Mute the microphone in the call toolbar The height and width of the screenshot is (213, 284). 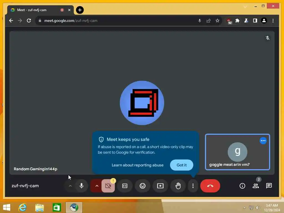pos(82,186)
